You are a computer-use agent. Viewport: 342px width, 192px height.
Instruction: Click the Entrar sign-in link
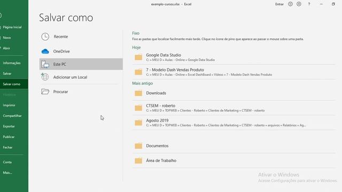[x=279, y=4]
